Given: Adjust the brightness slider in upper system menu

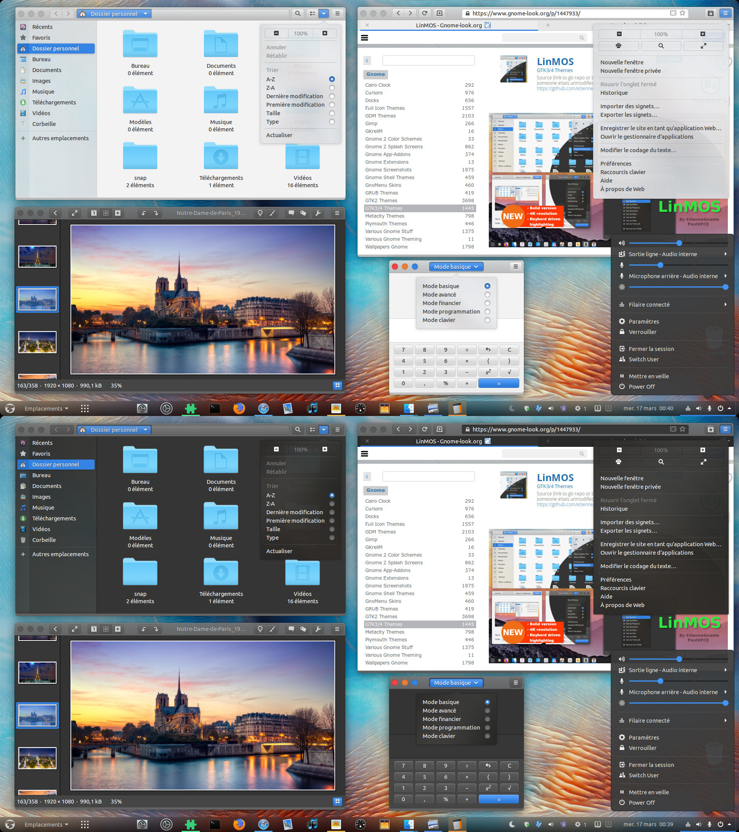Looking at the screenshot, I should (x=678, y=287).
